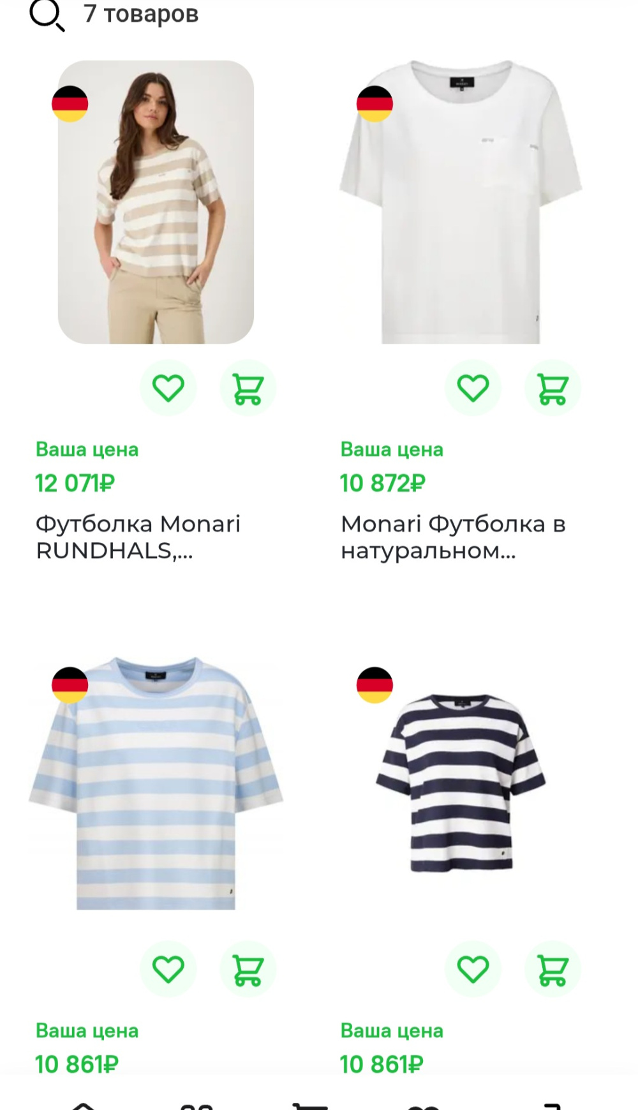The width and height of the screenshot is (638, 1110).
Task: Open "Monari Футболка в натуральном" product title
Action: click(x=453, y=537)
